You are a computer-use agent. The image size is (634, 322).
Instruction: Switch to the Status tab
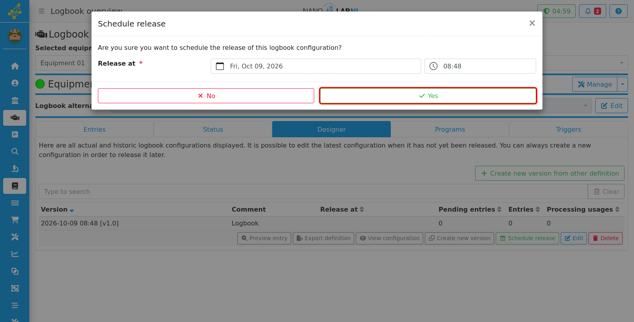point(213,129)
